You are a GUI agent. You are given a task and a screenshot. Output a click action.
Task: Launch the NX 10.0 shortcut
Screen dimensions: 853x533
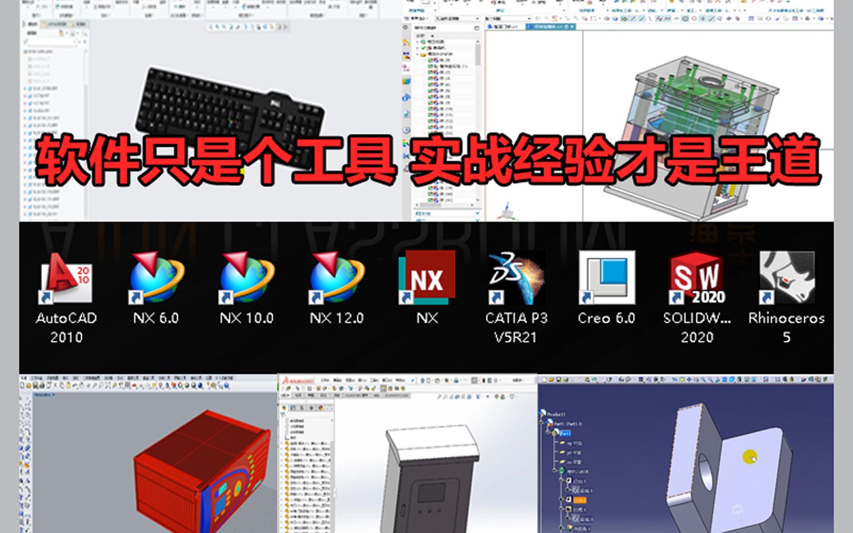click(246, 289)
